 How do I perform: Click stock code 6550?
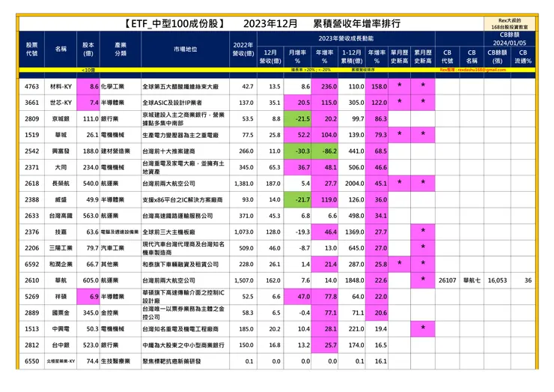(31, 361)
